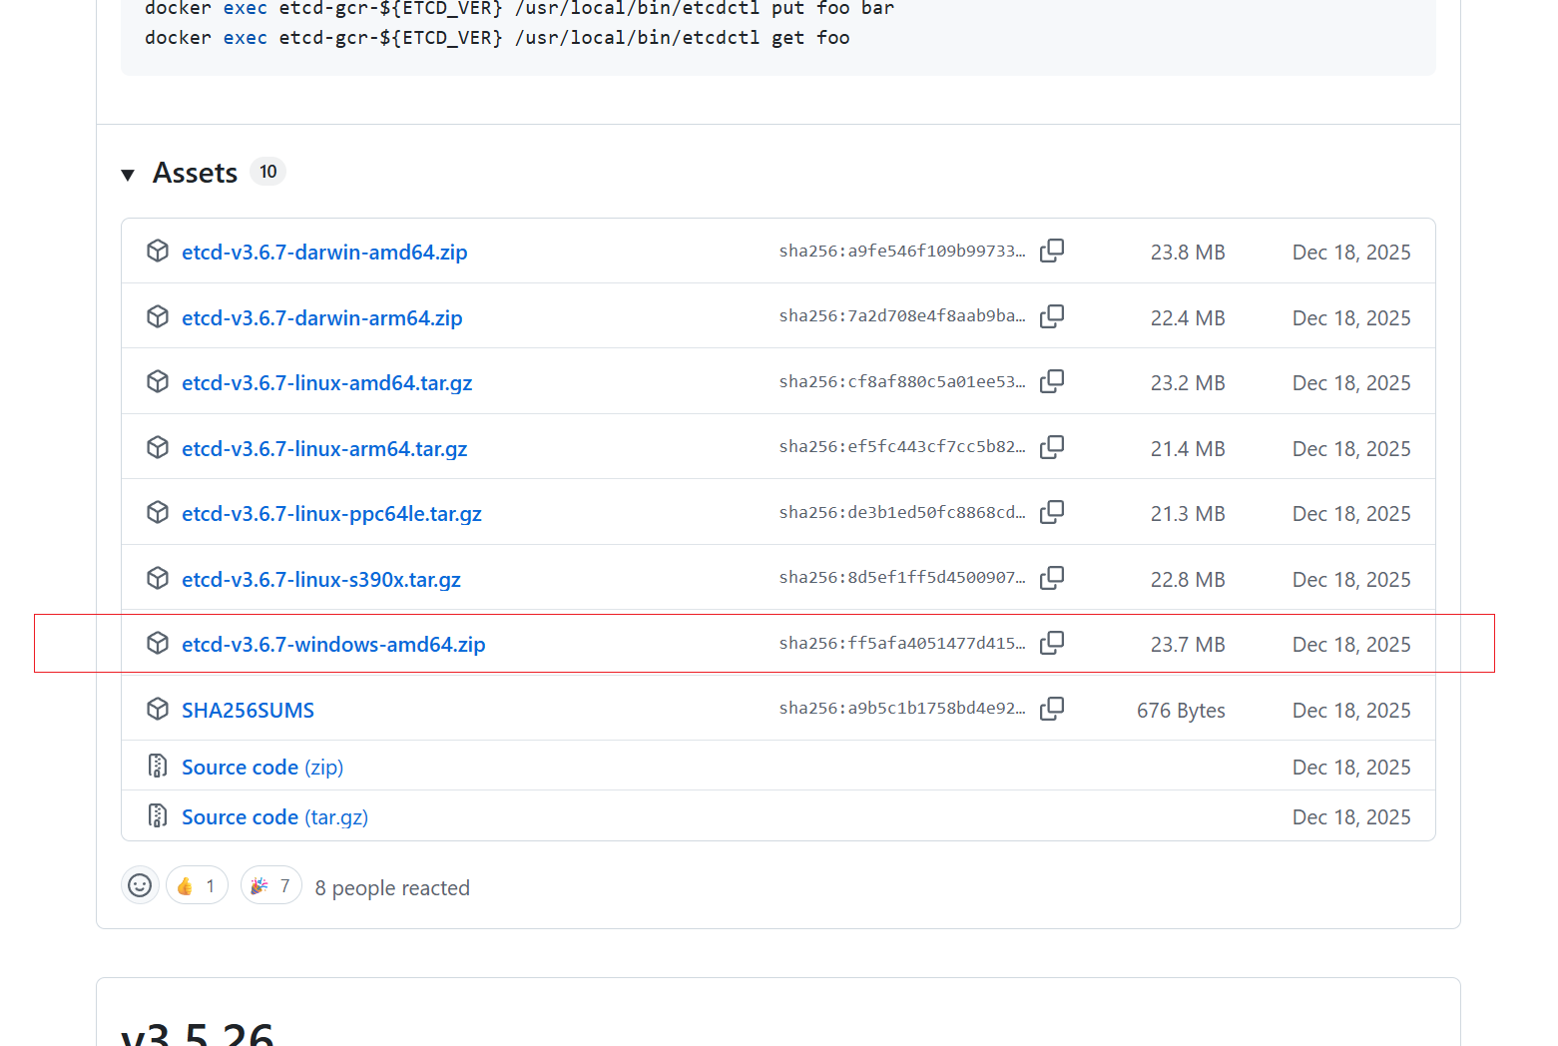Select hash text sha256:a9b5c1b1758bd4e92…
1558x1046 pixels.
click(902, 708)
